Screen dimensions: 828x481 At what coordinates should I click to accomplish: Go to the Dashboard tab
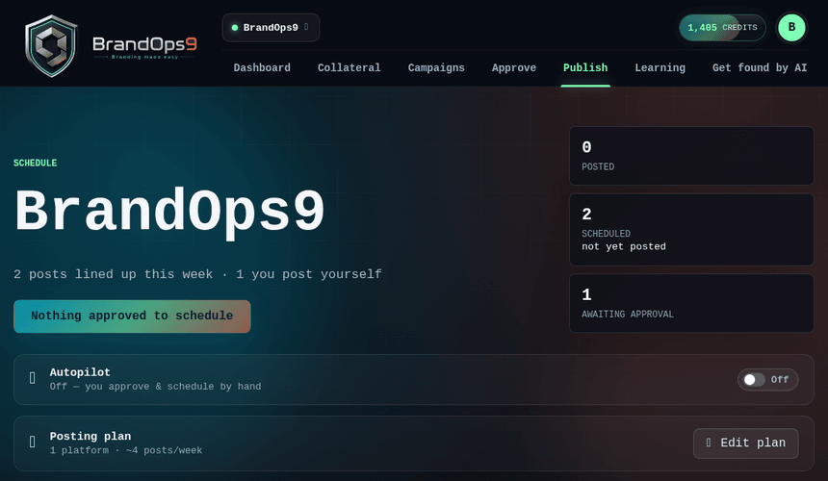(x=262, y=67)
